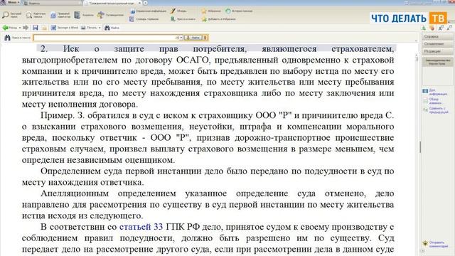
Task: Click highlighted paragraph 2 heading line
Action: 216,49
